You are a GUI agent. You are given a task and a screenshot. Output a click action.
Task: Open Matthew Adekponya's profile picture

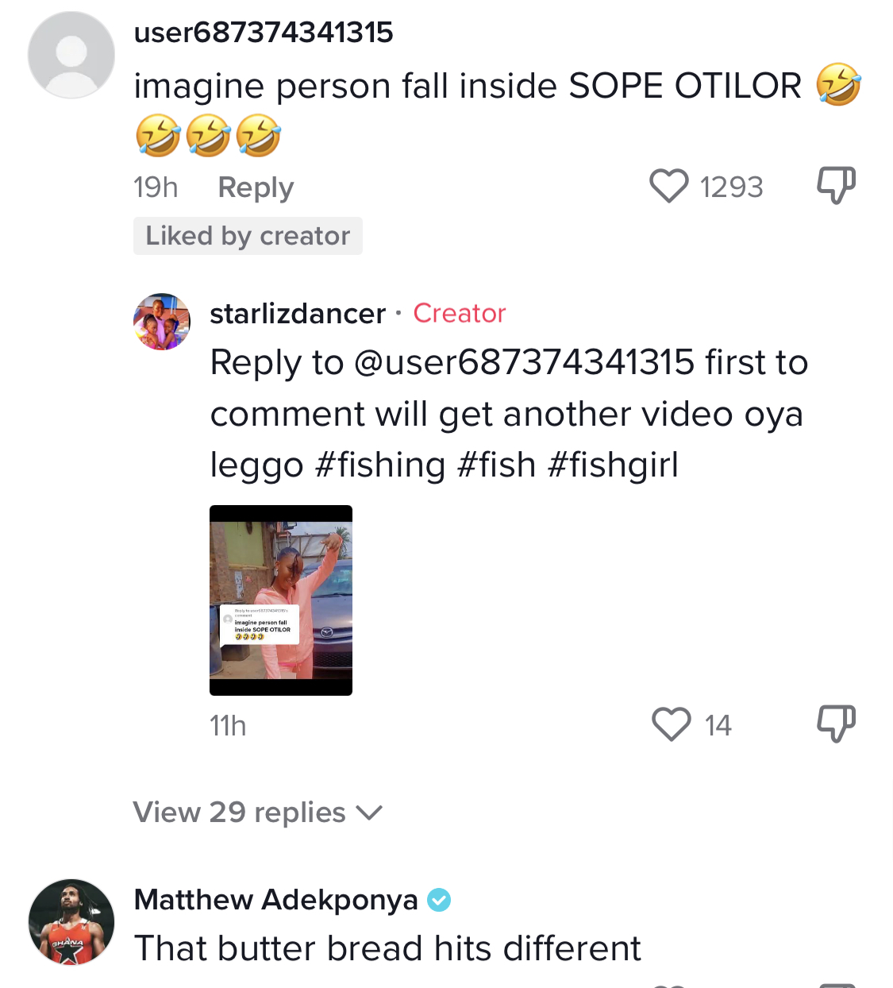pos(71,922)
